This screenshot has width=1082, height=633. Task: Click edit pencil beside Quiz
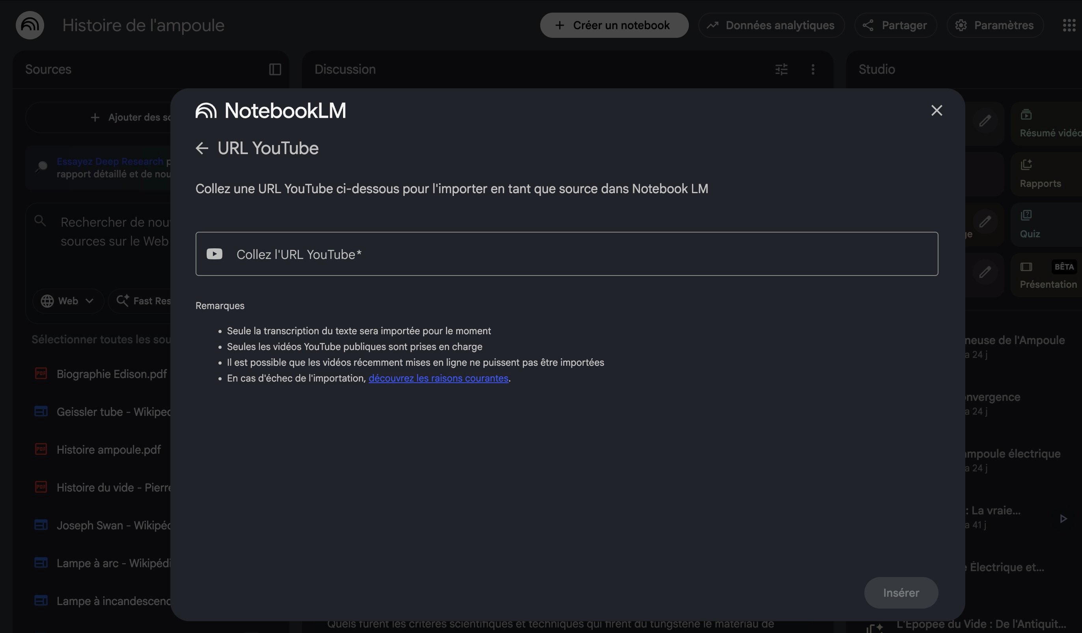(985, 222)
